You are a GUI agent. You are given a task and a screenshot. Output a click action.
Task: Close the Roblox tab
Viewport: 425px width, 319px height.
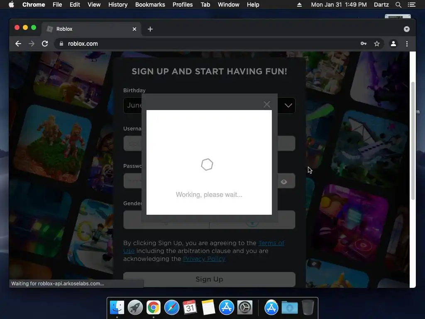(134, 29)
